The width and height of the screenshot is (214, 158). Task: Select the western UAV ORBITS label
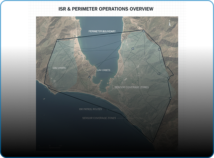tap(59, 68)
